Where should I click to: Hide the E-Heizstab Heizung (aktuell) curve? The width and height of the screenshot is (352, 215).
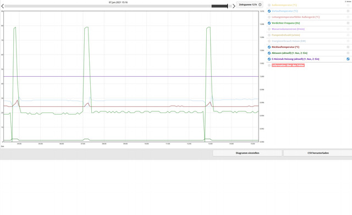click(x=269, y=59)
